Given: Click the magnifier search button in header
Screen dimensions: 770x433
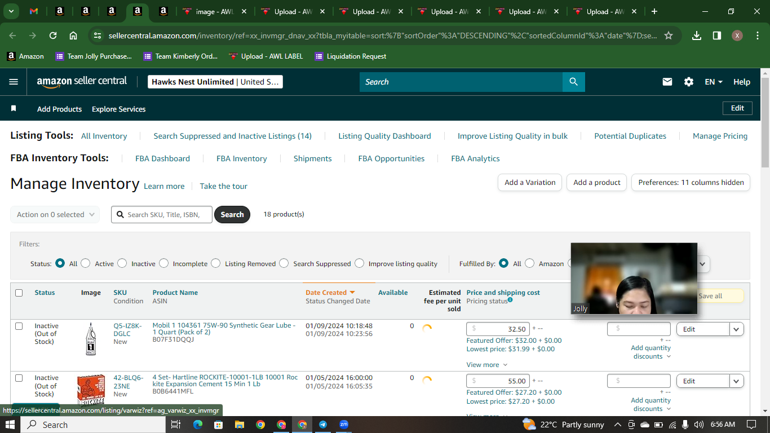Looking at the screenshot, I should [574, 82].
